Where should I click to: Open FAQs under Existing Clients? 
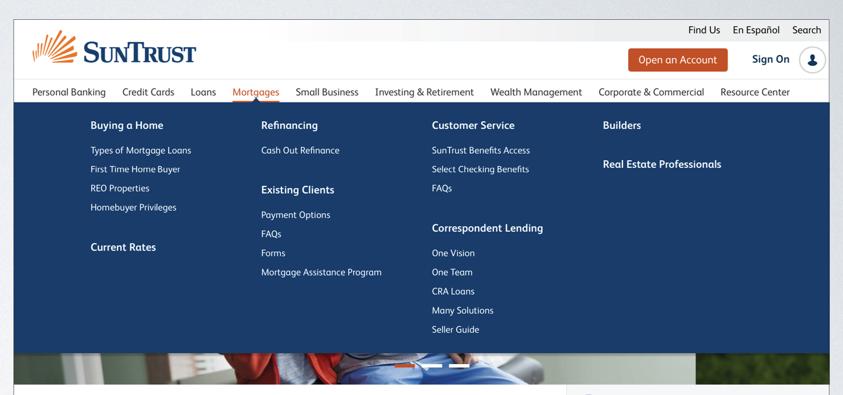point(271,234)
